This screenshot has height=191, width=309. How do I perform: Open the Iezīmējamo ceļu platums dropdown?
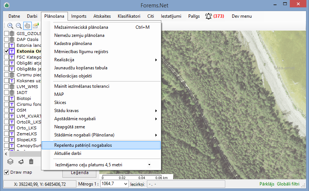[x=149, y=164]
